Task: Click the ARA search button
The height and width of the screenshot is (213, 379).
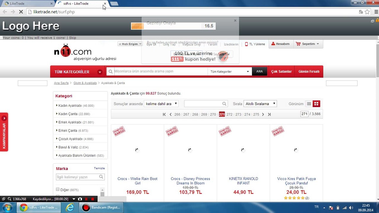Action: [259, 72]
